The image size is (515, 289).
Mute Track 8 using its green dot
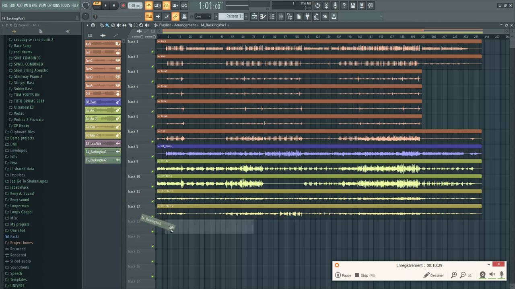point(152,157)
